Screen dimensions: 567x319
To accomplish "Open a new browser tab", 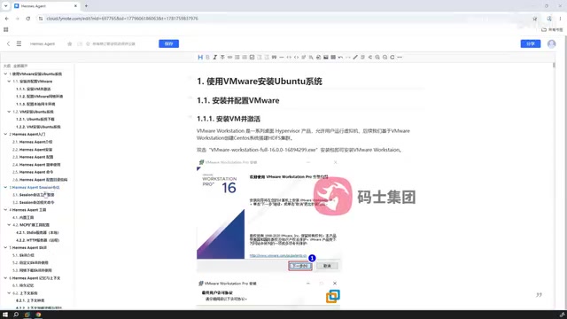I will 86,6.
